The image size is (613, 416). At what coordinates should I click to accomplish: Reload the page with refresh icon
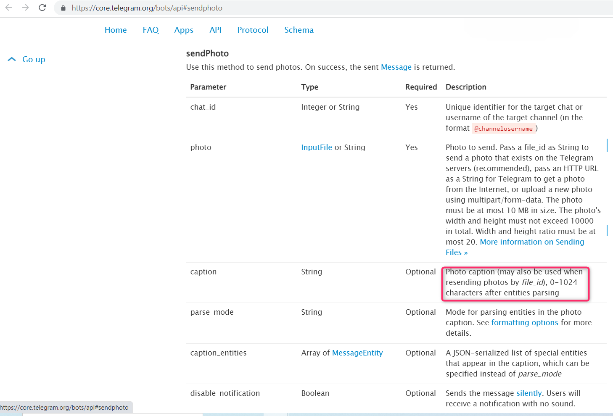pyautogui.click(x=42, y=8)
